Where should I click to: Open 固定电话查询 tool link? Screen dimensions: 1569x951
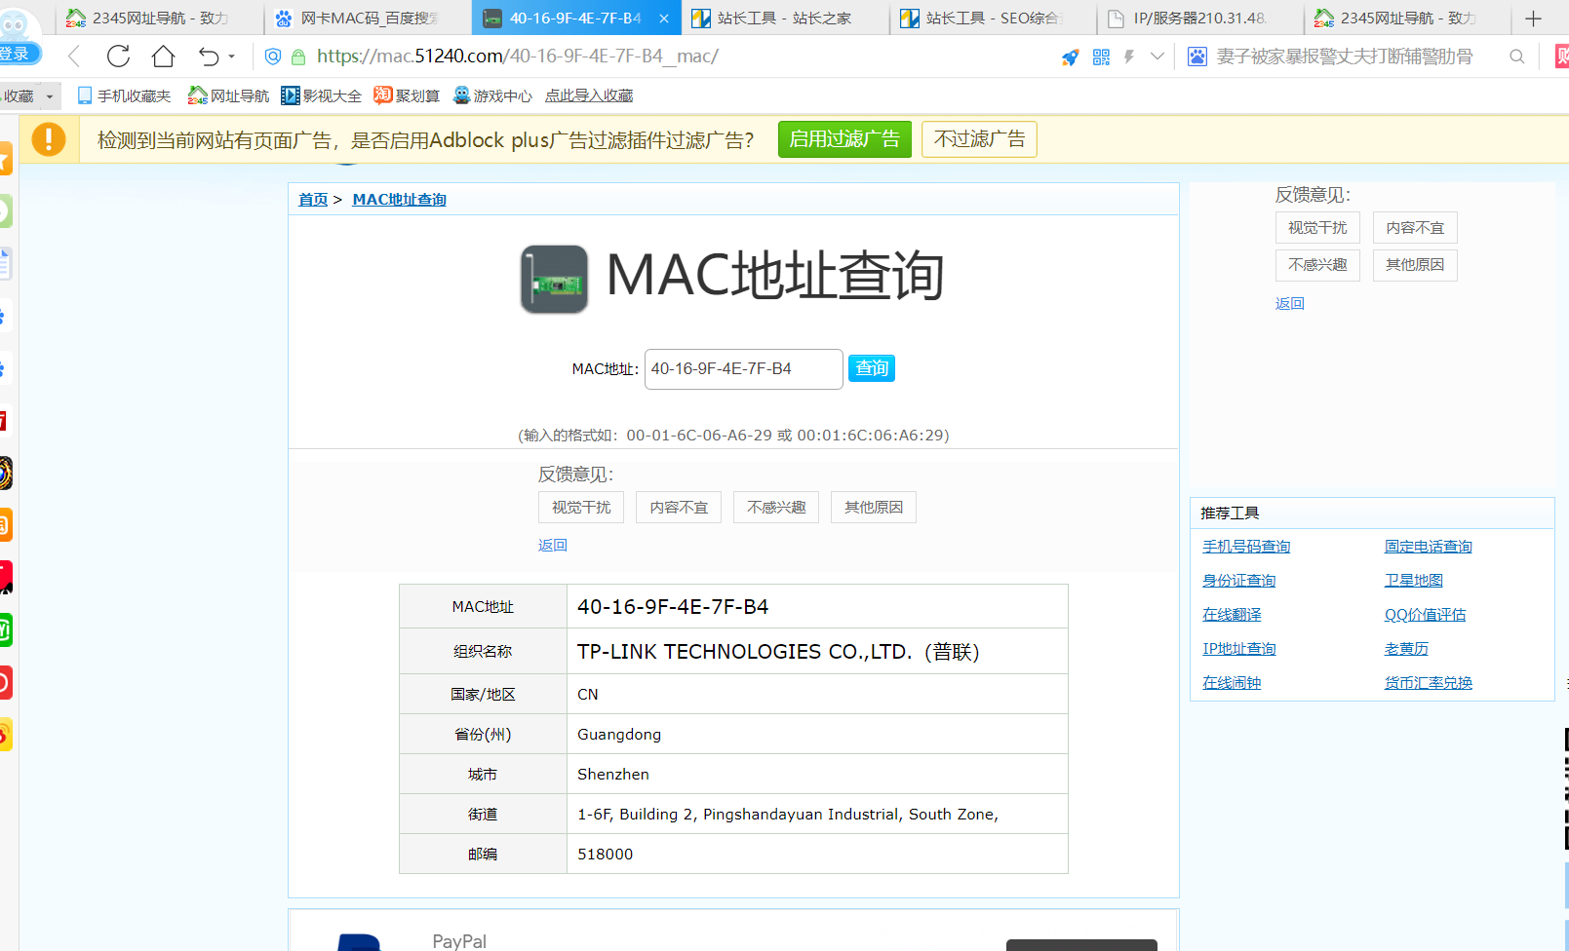pyautogui.click(x=1429, y=547)
